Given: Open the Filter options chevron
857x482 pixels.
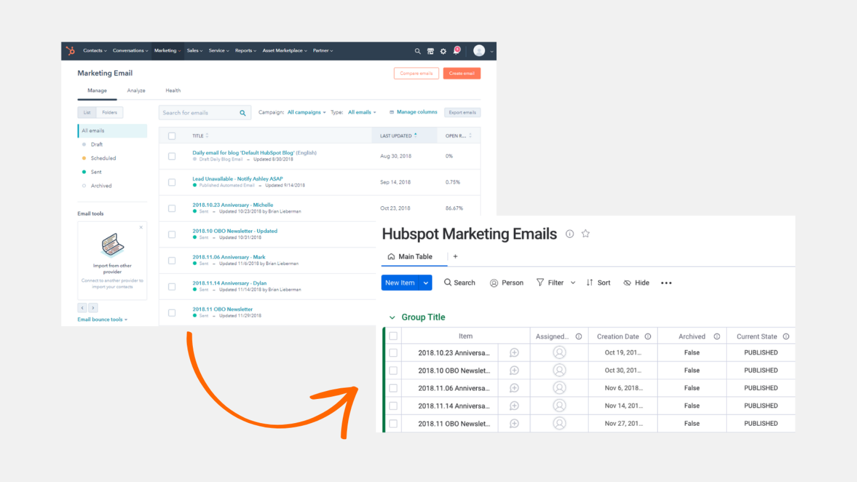Looking at the screenshot, I should point(573,283).
